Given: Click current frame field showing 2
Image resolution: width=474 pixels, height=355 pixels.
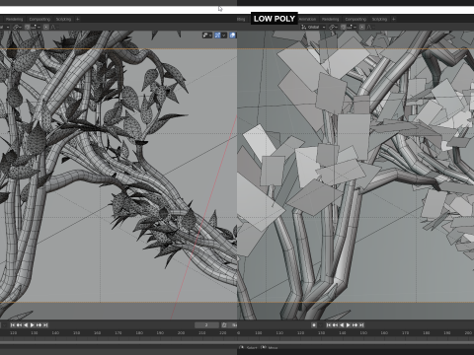Looking at the screenshot, I should coord(206,325).
